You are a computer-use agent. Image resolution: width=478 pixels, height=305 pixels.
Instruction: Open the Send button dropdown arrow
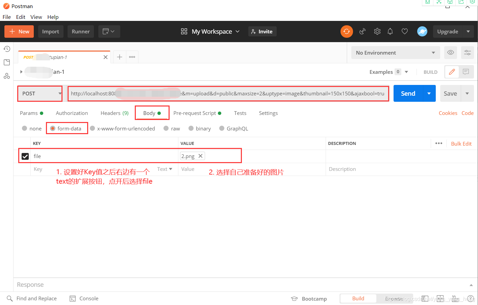[429, 94]
